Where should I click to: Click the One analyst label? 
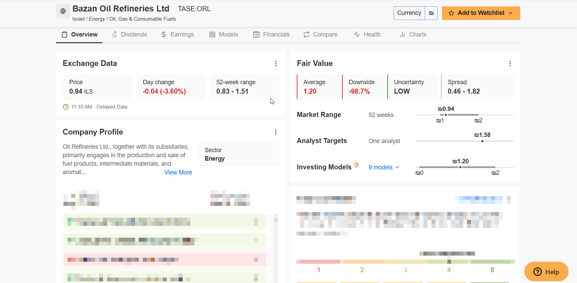[x=384, y=141]
